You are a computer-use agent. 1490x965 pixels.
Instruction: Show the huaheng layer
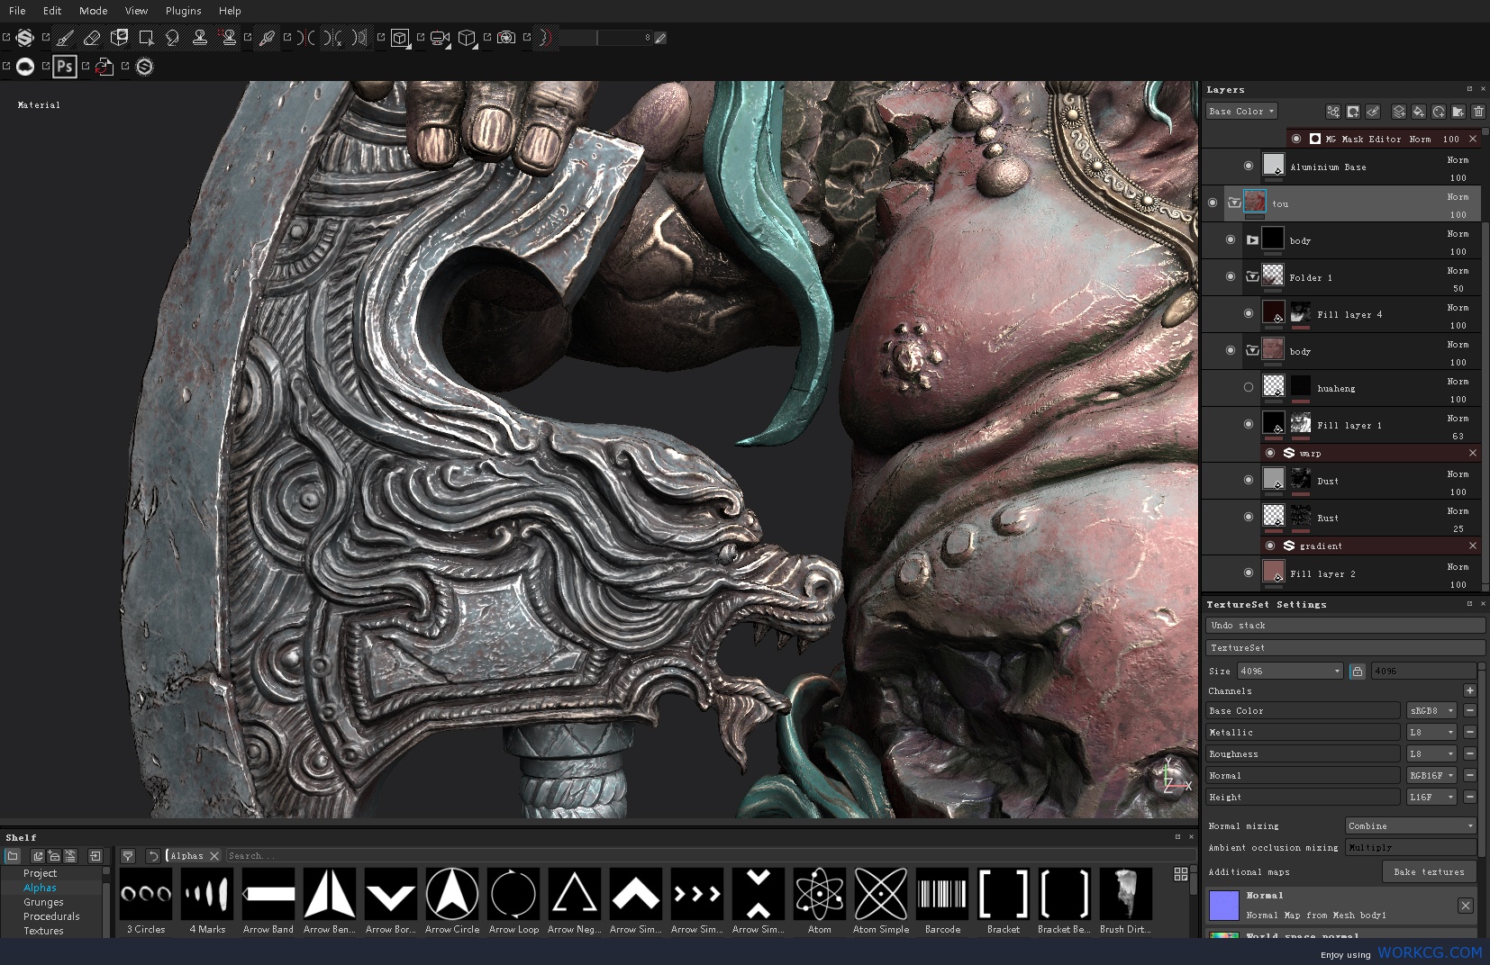[1249, 387]
